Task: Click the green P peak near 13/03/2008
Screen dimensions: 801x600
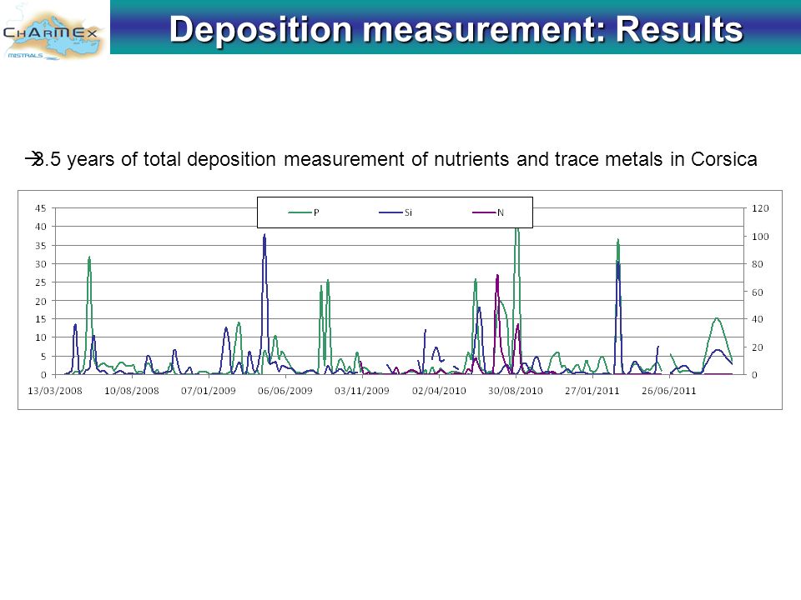Action: (x=89, y=260)
